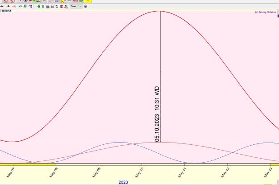
Task: Click the May.11 date label on axis
Action: [x=182, y=172]
